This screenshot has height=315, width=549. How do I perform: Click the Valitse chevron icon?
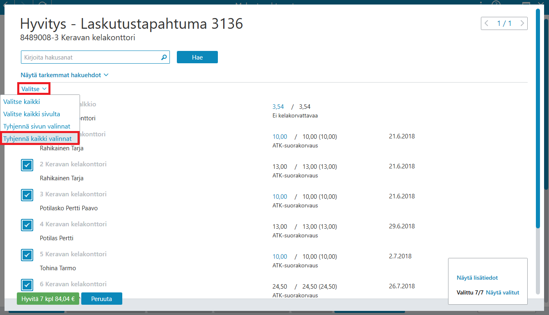pos(44,89)
